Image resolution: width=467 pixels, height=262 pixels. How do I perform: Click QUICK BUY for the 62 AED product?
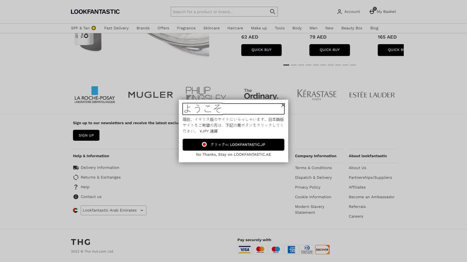262,50
